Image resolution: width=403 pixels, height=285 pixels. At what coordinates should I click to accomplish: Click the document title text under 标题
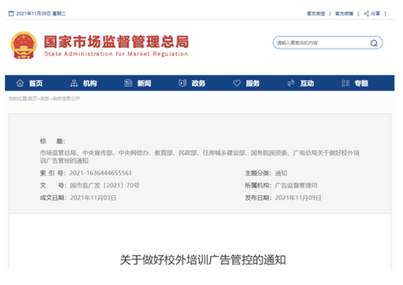pos(199,156)
